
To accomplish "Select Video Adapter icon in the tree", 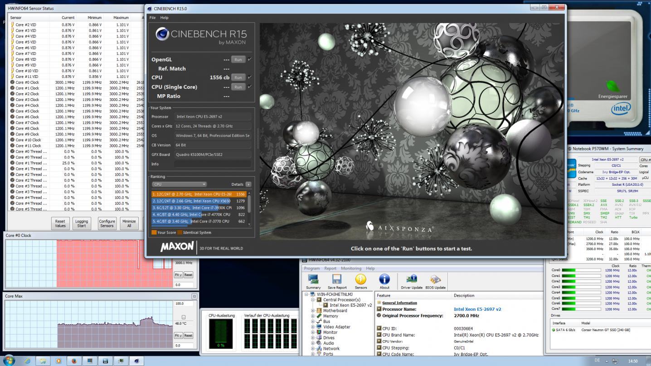I will (320, 327).
